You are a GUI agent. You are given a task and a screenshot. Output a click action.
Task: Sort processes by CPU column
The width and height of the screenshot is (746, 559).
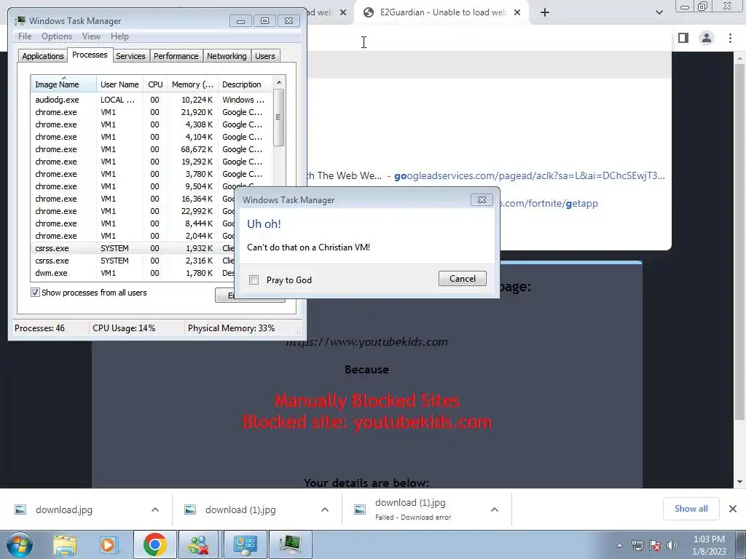(156, 84)
